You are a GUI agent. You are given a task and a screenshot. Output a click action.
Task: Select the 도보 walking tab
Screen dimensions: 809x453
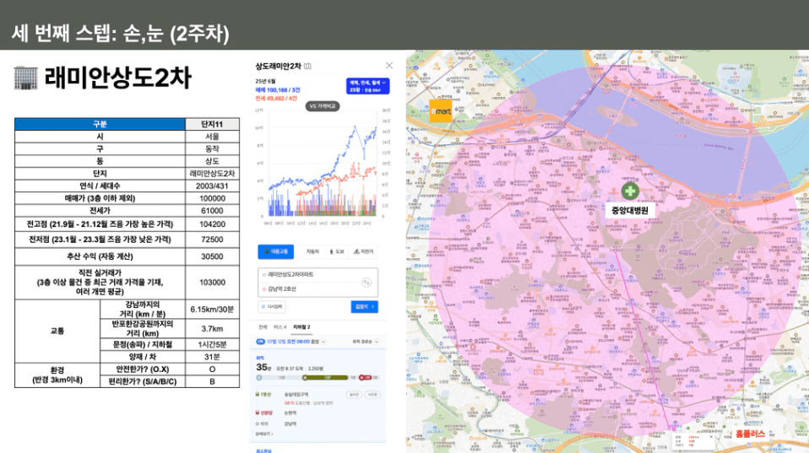click(x=337, y=251)
